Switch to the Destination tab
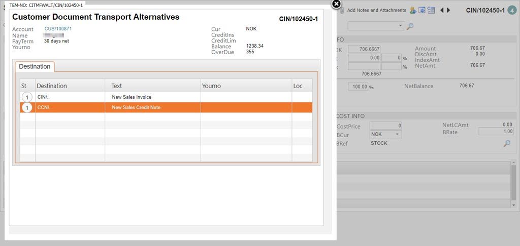Image resolution: width=520 pixels, height=246 pixels. click(35, 67)
